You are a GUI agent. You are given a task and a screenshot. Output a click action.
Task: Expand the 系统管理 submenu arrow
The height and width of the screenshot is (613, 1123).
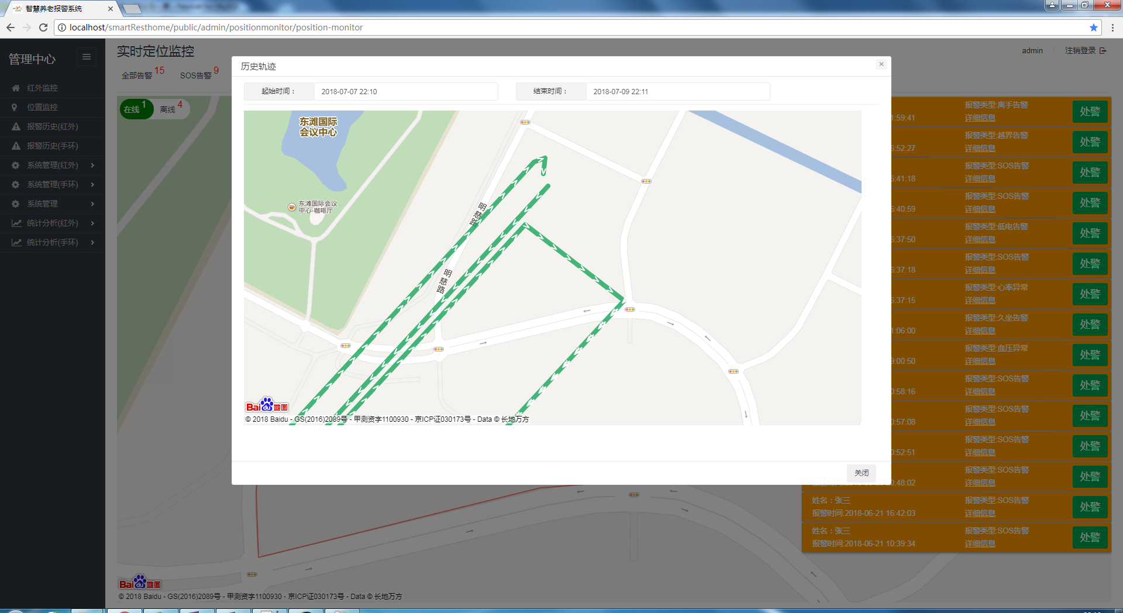pos(92,204)
